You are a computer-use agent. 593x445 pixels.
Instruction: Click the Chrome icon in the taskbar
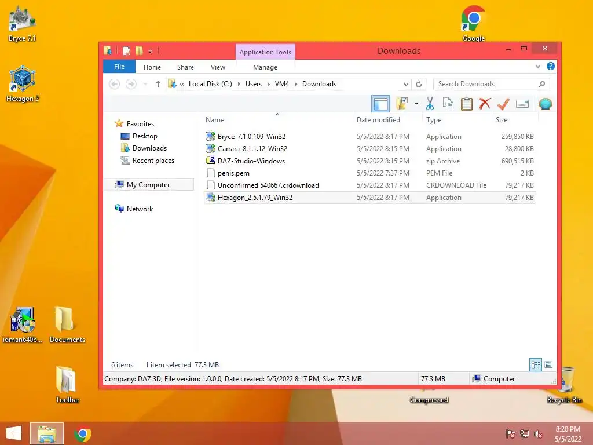click(x=82, y=434)
